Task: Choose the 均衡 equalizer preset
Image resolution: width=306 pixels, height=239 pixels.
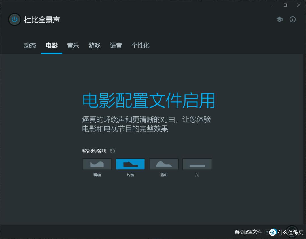Action: [130, 164]
